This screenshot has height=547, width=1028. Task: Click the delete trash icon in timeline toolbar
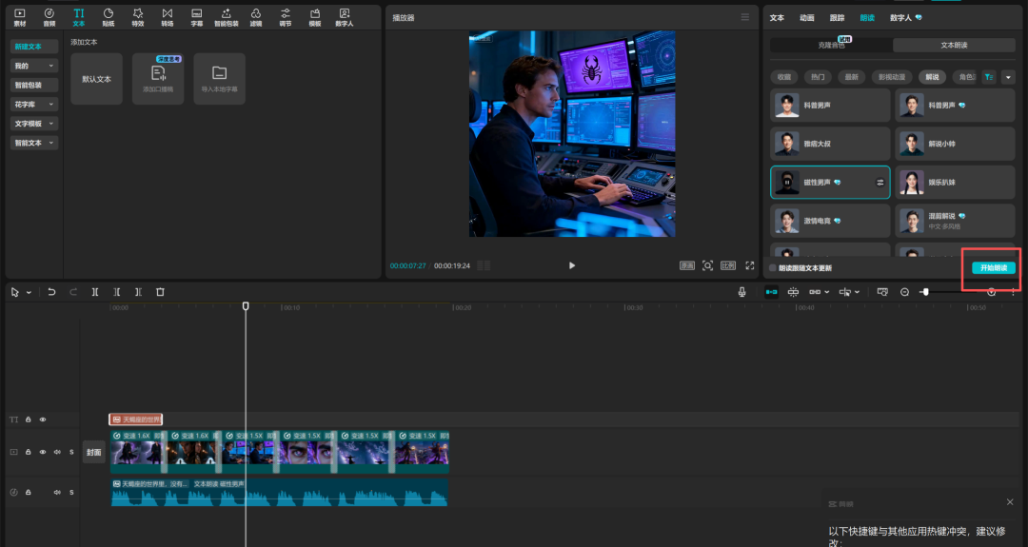[160, 292]
